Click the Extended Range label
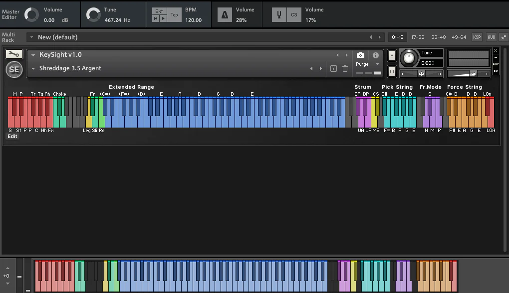Viewport: 509px width, 293px height. pos(131,87)
